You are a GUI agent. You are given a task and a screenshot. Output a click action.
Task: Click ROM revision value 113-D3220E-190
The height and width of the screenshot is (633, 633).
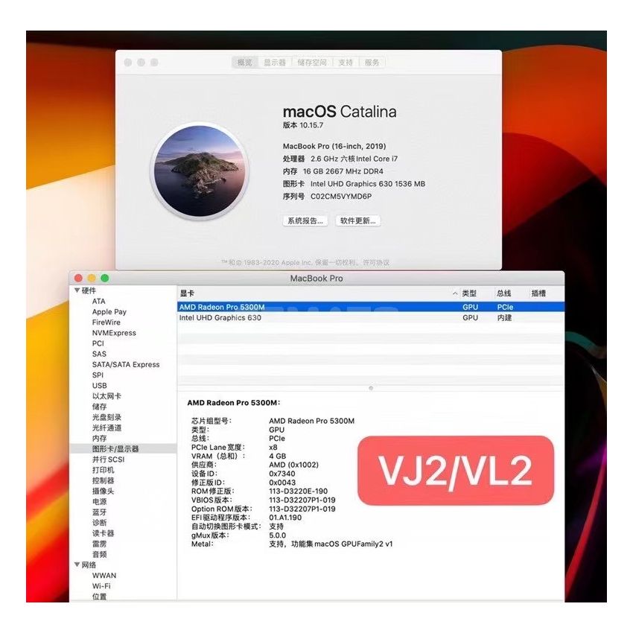(x=299, y=492)
